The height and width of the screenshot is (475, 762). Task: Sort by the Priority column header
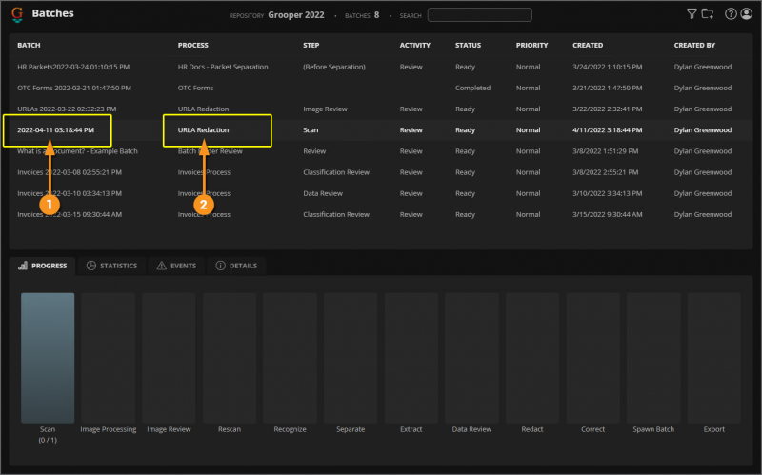coord(531,45)
